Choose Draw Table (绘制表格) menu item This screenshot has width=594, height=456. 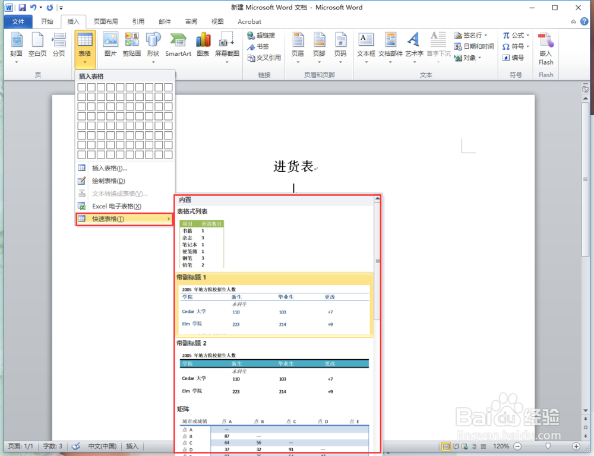tap(125, 181)
